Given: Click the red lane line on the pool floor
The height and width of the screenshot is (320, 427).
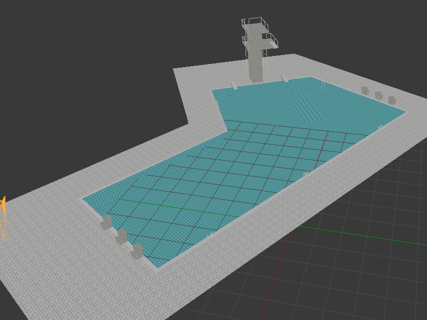Looking at the screenshot, I should point(322,149).
